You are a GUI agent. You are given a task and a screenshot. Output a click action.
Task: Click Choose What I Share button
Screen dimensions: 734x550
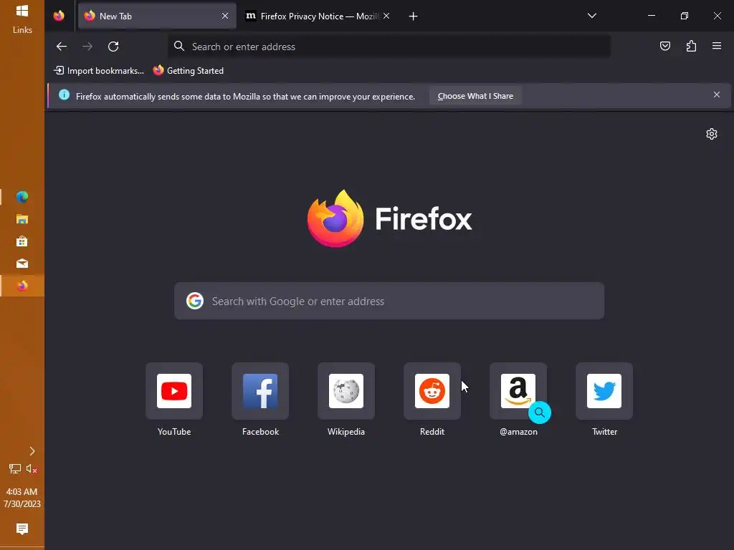(x=475, y=96)
